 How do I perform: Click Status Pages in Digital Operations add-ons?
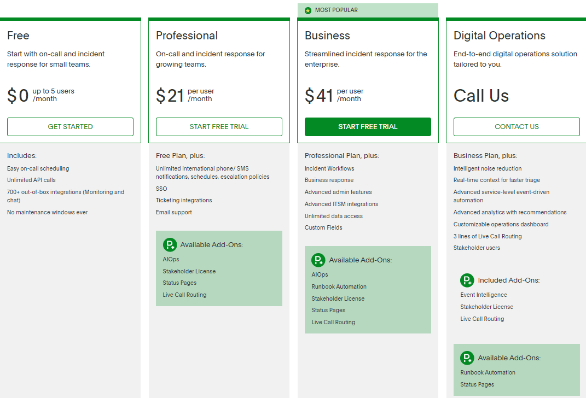coord(477,384)
